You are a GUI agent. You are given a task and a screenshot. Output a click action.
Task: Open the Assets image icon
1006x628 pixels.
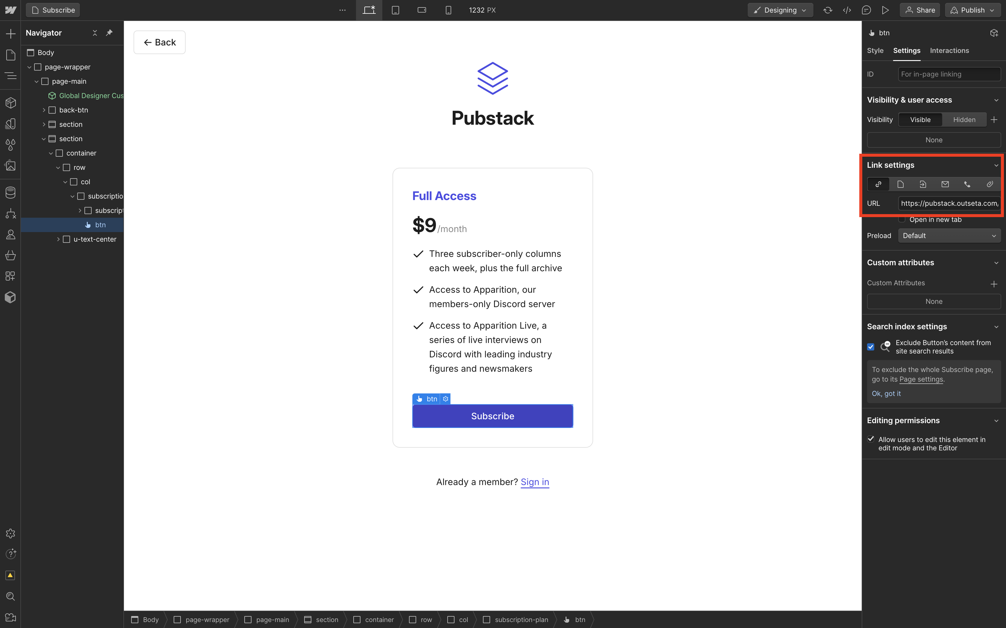10,166
